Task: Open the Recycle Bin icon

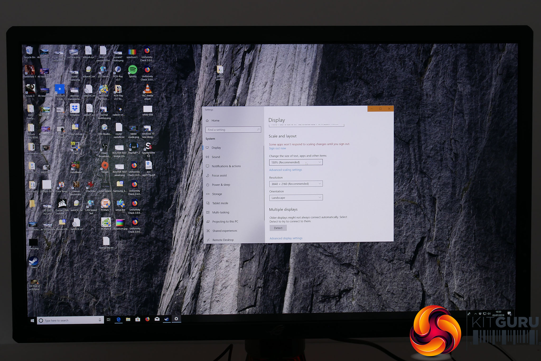Action: [29, 51]
